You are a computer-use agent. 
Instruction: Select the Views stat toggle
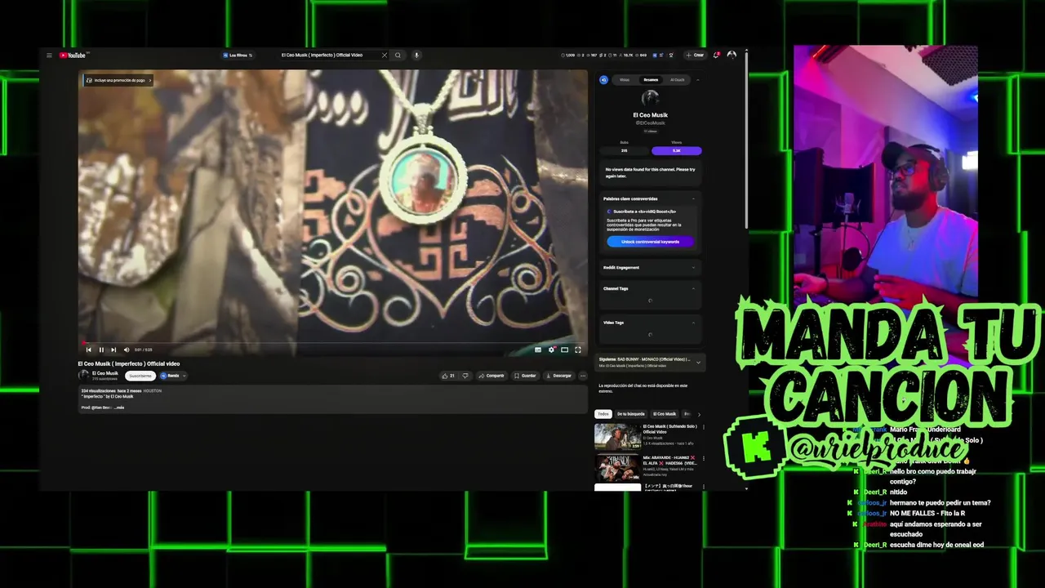coord(676,150)
